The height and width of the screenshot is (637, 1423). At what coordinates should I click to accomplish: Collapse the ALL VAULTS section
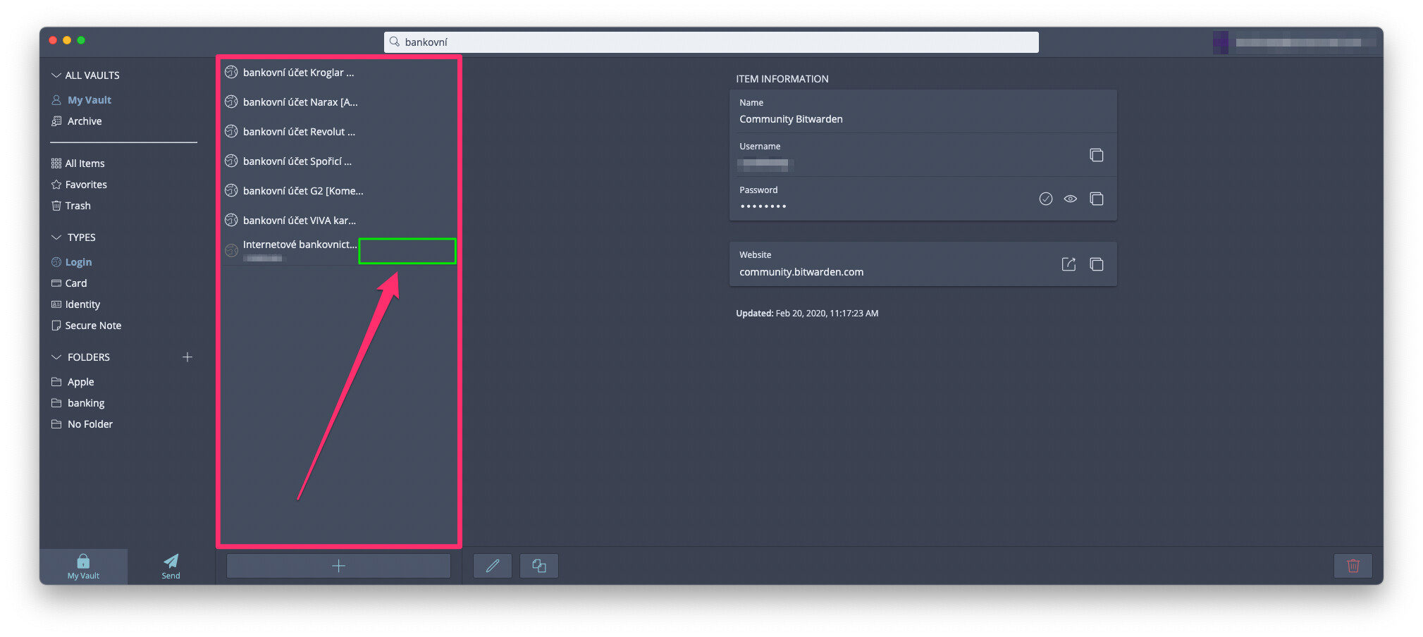pyautogui.click(x=56, y=75)
